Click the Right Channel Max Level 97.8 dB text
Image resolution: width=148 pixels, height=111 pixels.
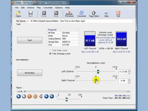121,52
